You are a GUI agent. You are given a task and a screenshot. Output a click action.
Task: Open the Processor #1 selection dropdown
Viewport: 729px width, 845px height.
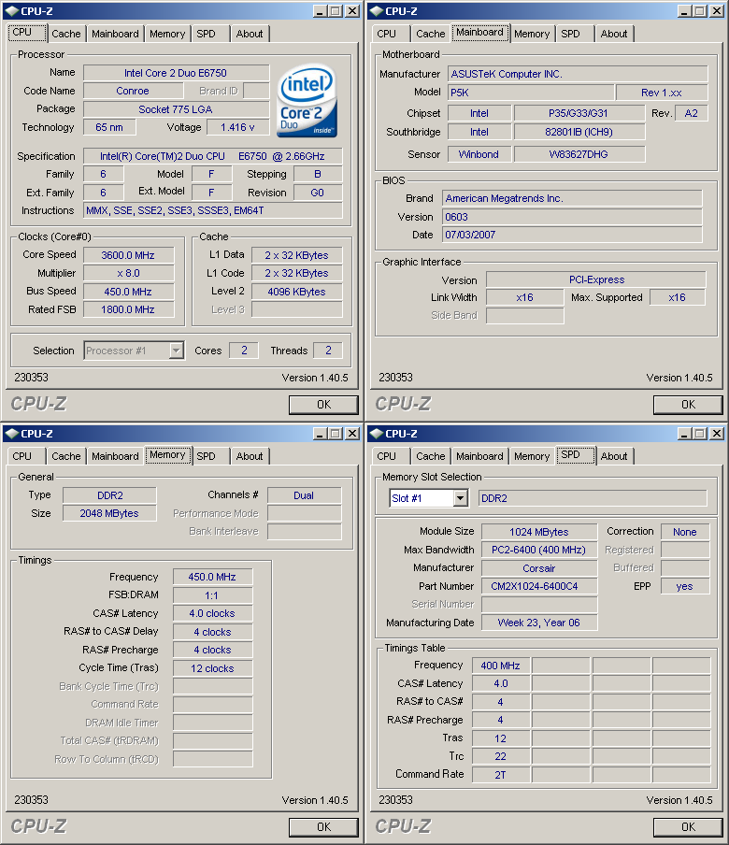176,351
